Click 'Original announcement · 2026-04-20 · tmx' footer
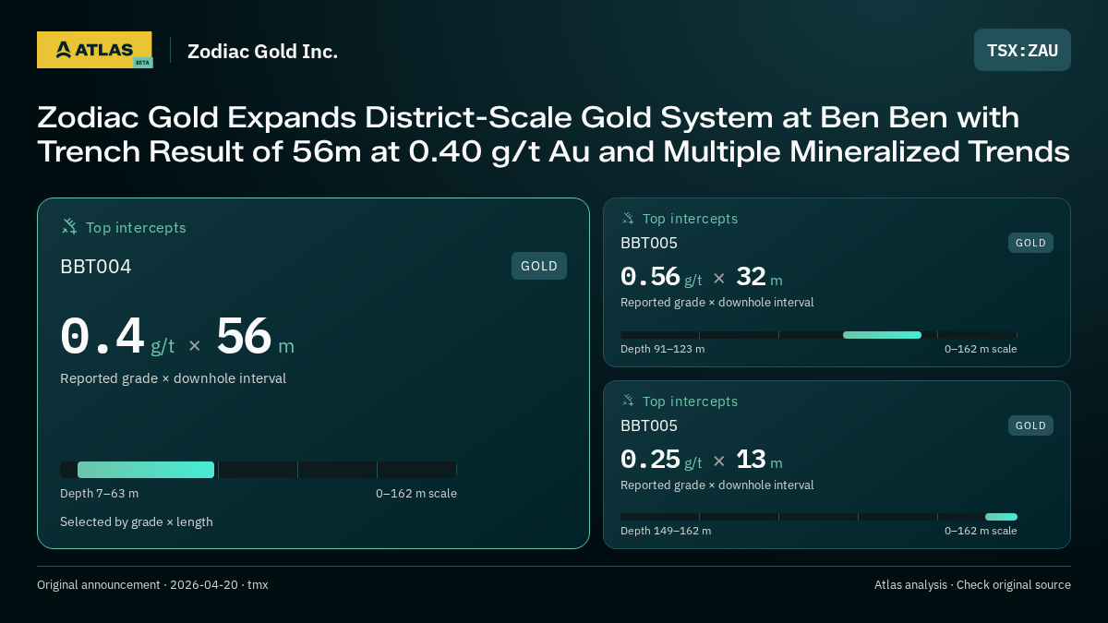The width and height of the screenshot is (1108, 623). tap(152, 584)
